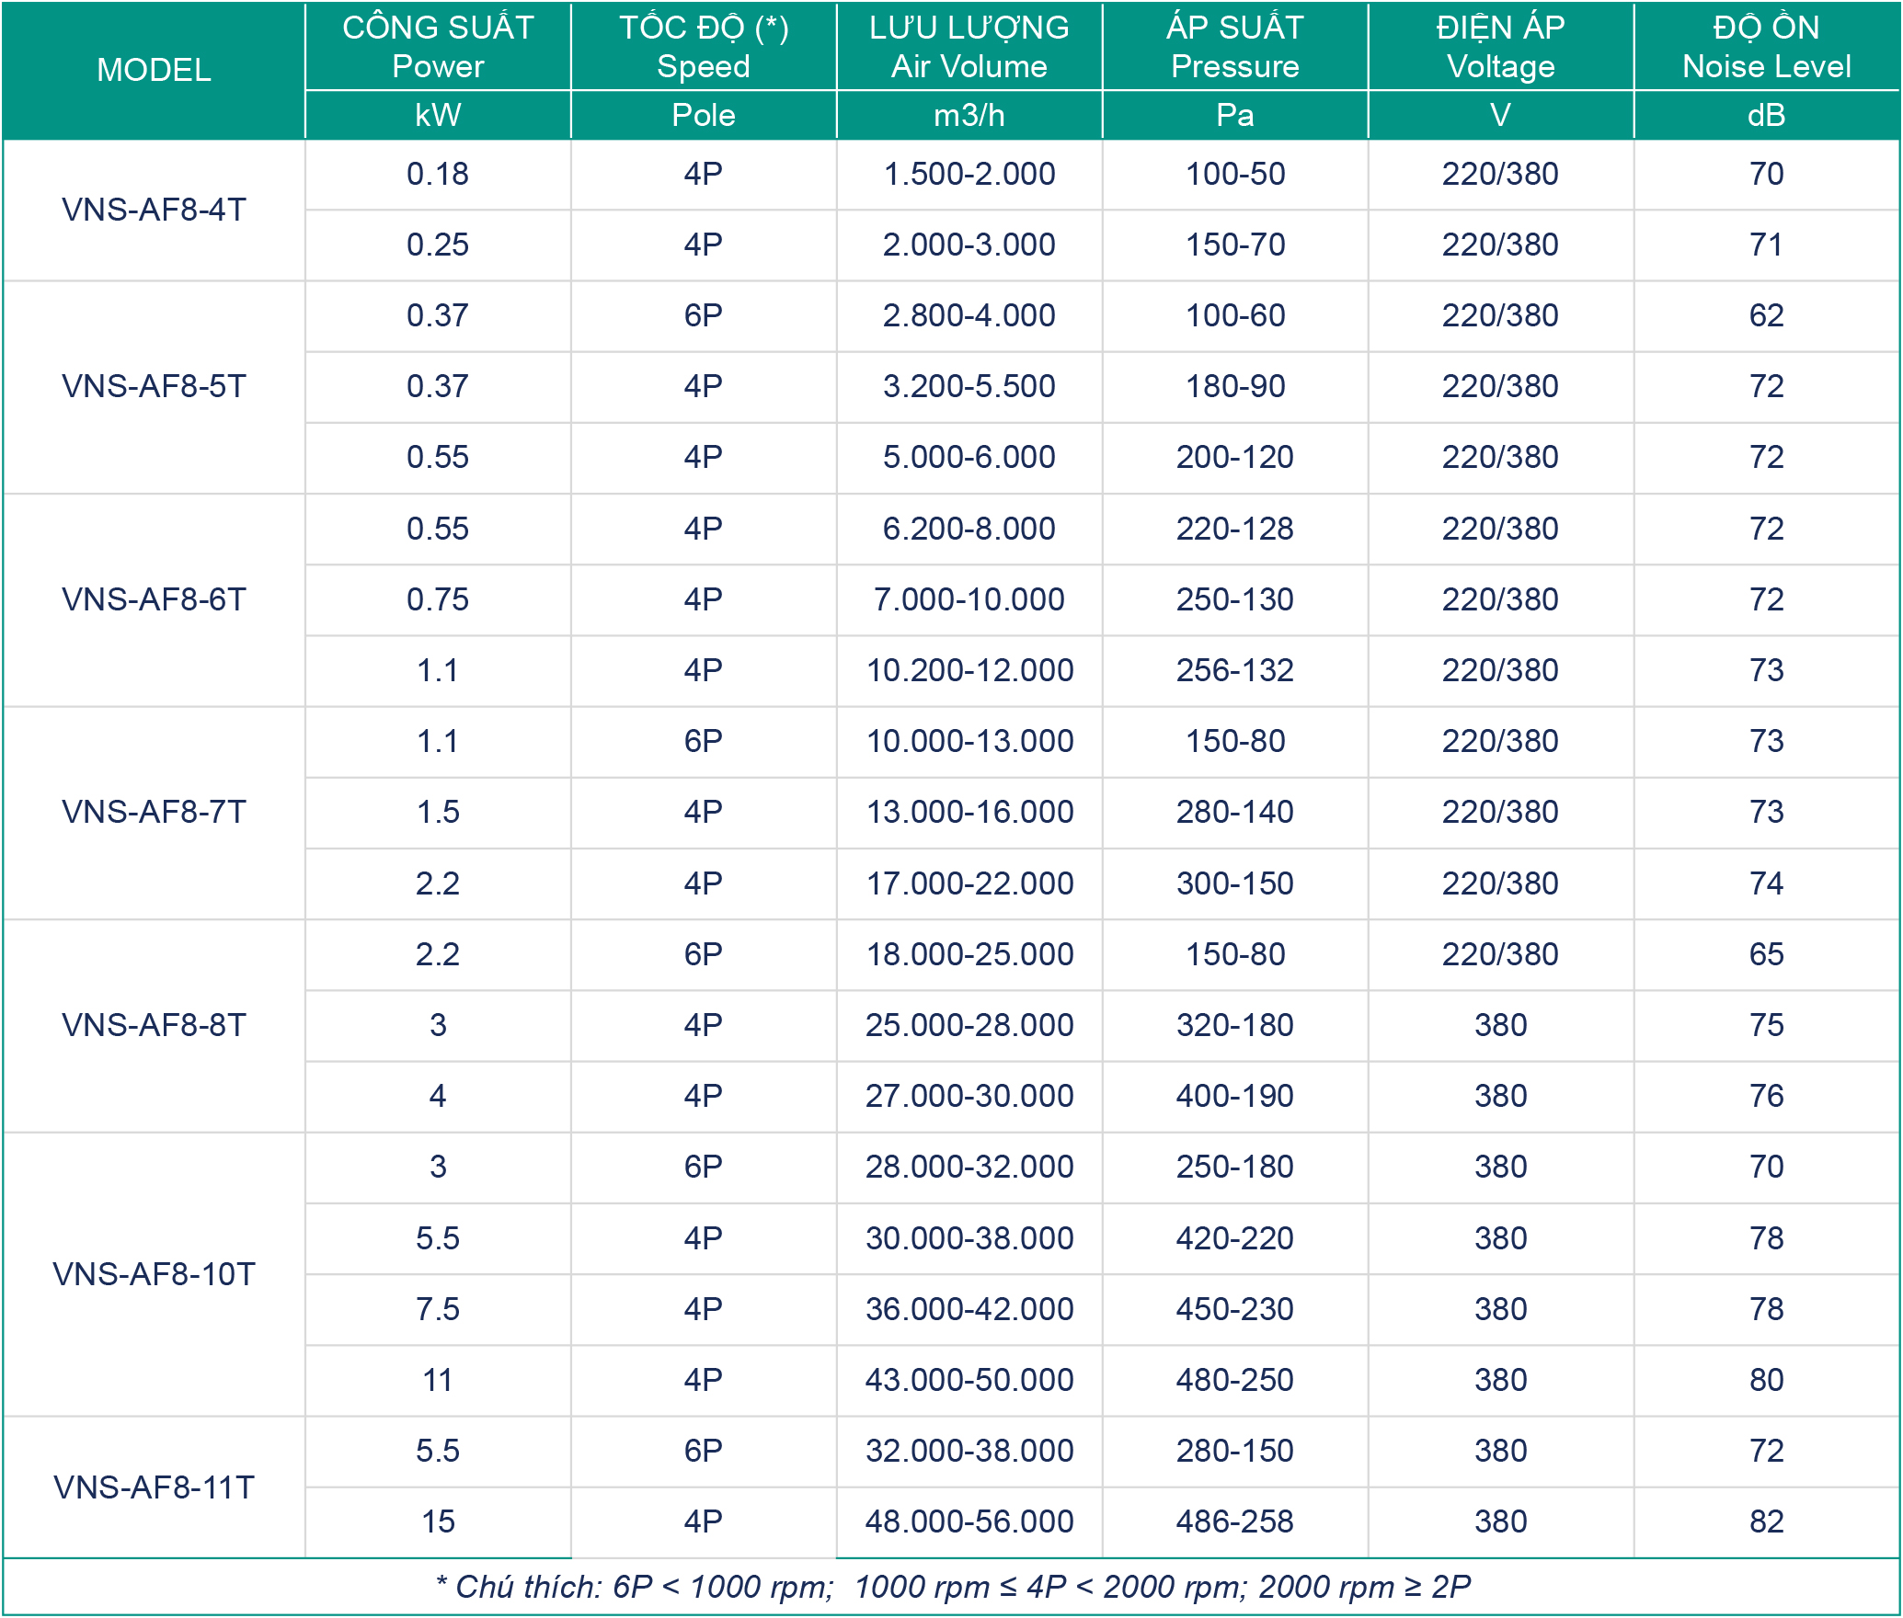Screen dimensions: 1903x1618
Task: Select noise level 62 cell
Action: (1767, 315)
